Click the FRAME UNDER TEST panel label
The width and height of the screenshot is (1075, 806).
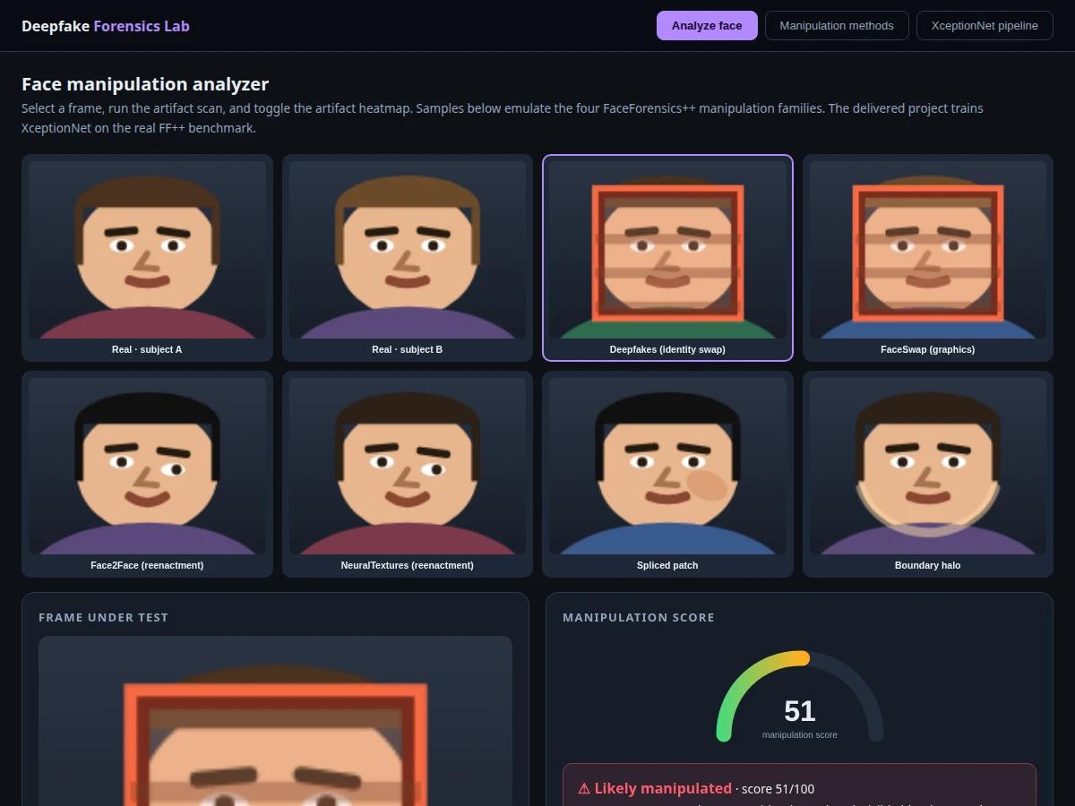click(103, 618)
